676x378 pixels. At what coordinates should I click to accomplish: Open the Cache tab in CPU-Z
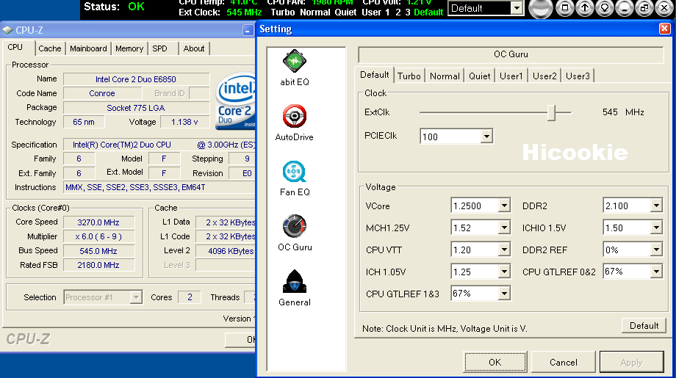pos(49,48)
